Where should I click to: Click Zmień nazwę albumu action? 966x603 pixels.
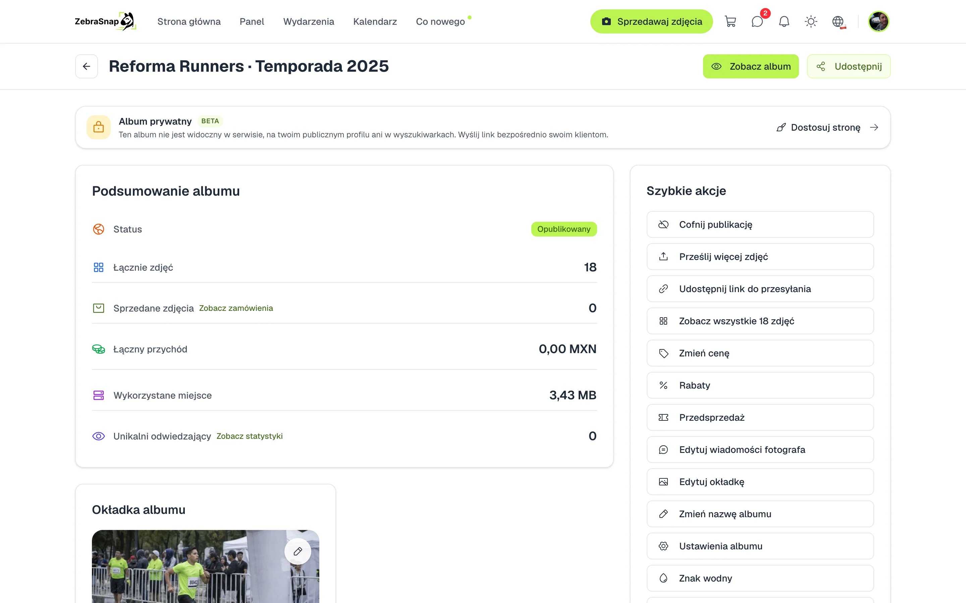tap(760, 514)
